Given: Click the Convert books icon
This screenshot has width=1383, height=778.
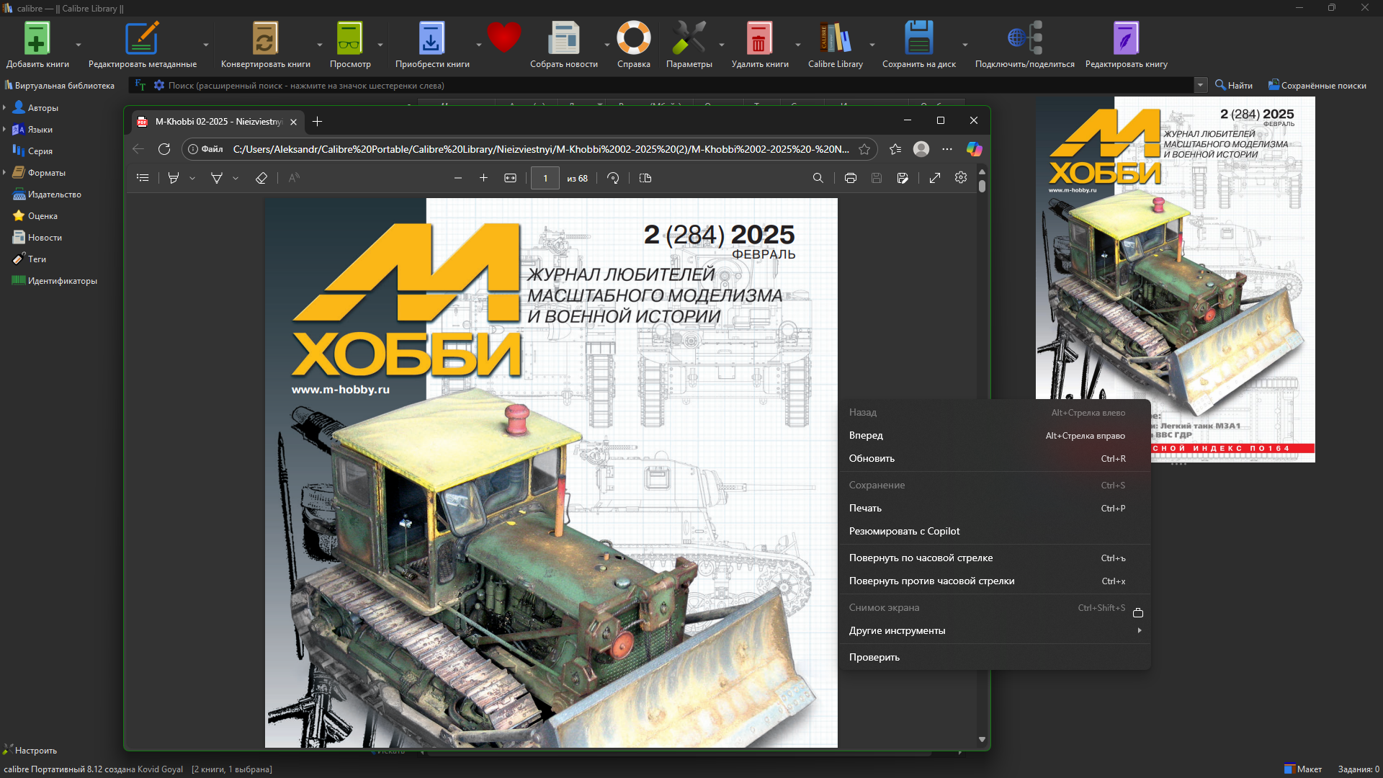Looking at the screenshot, I should (x=264, y=40).
